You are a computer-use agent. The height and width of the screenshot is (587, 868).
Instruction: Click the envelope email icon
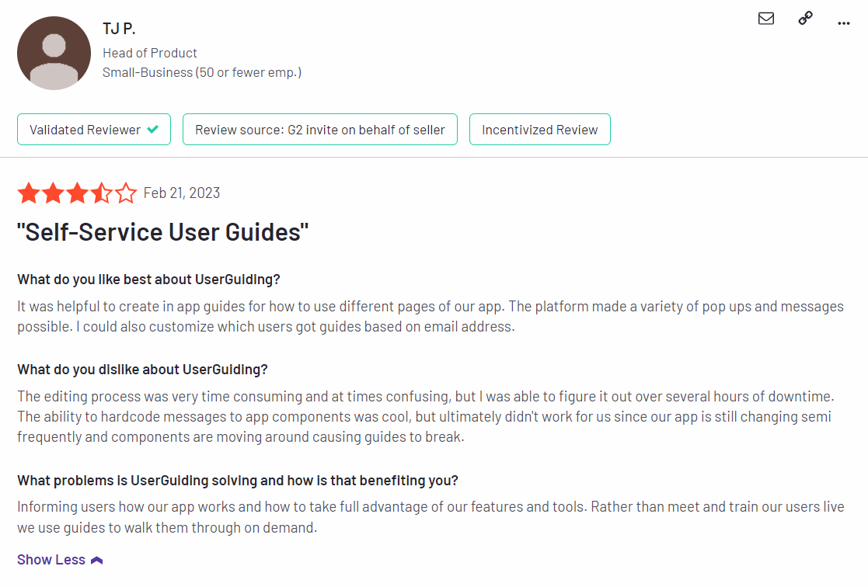pyautogui.click(x=766, y=19)
